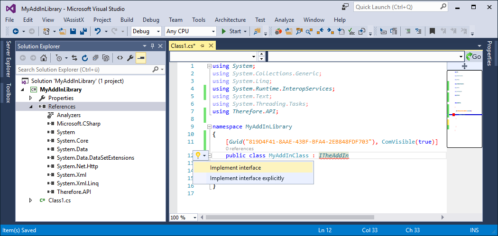Open the File menu
This screenshot has height=236, width=498.
[9, 20]
